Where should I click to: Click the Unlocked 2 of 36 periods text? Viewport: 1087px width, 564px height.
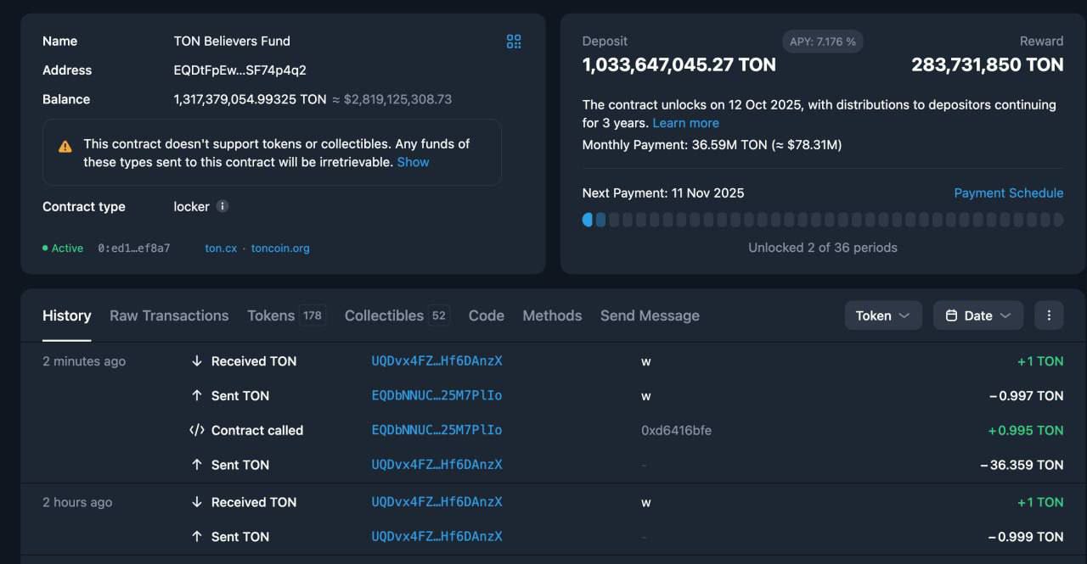click(823, 248)
